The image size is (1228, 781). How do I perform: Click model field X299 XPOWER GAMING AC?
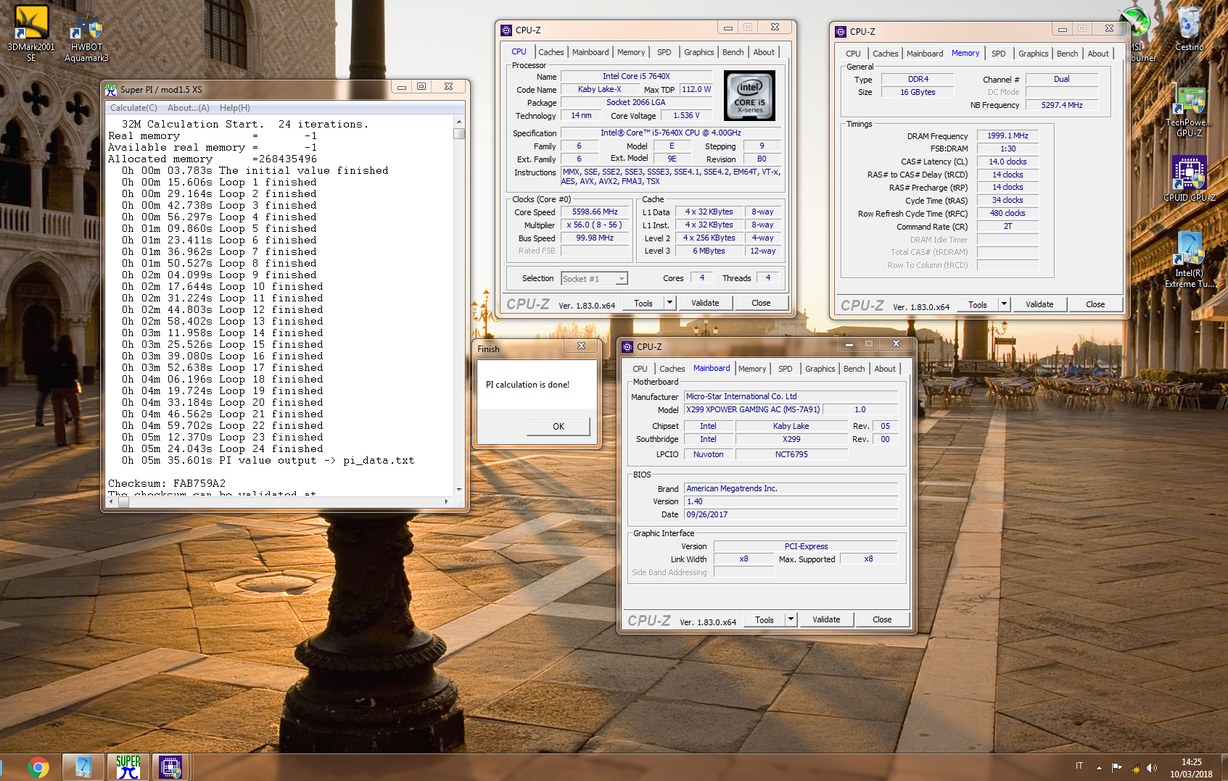click(753, 409)
